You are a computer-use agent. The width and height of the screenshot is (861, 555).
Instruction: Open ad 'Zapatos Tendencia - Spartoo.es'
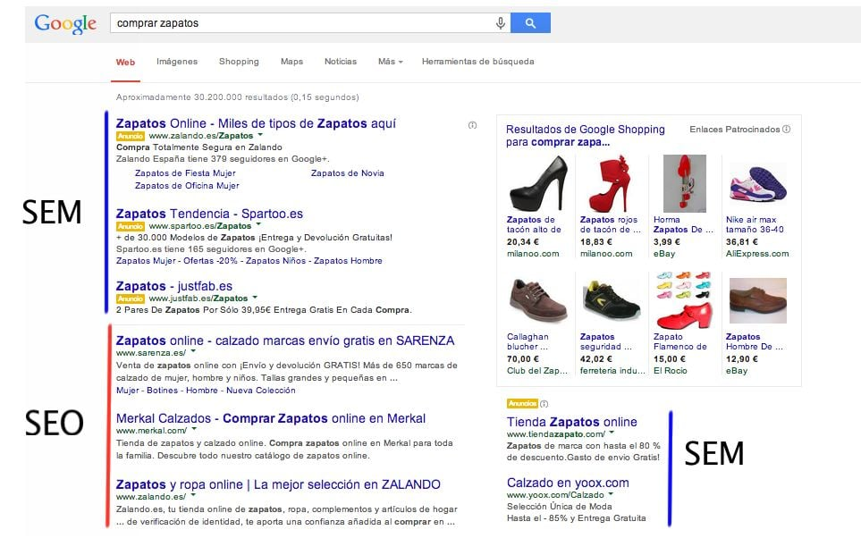pos(209,214)
